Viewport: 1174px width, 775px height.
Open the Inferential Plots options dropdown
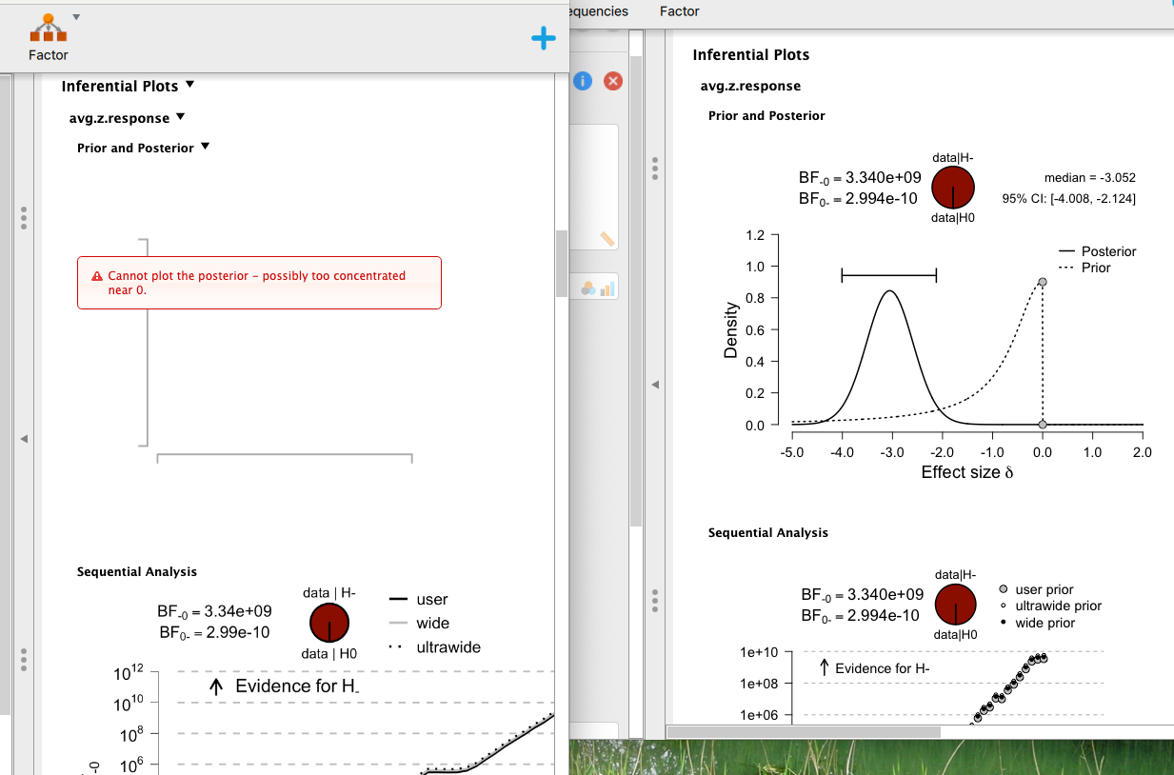tap(189, 86)
